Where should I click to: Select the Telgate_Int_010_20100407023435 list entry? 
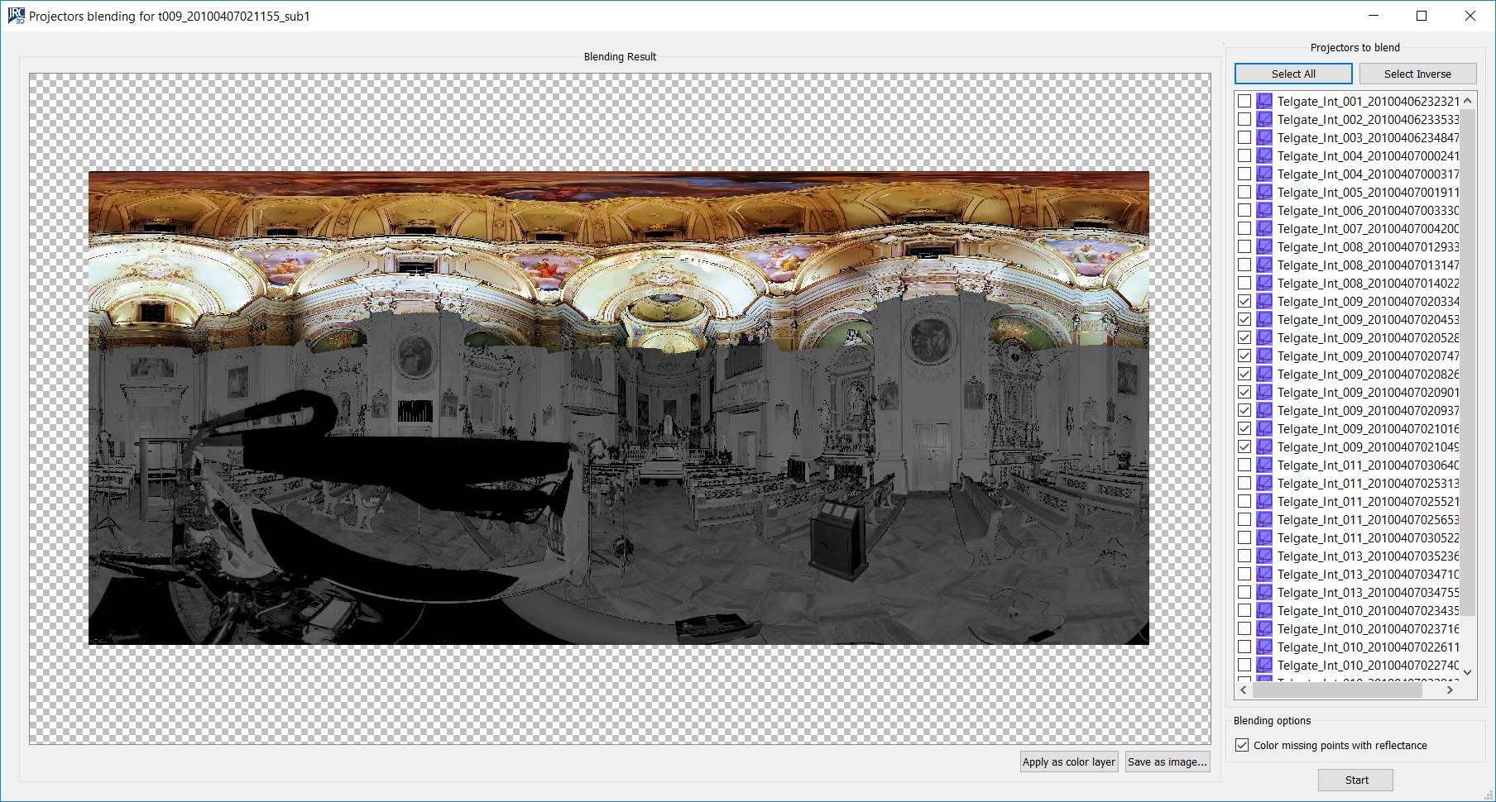click(1368, 611)
